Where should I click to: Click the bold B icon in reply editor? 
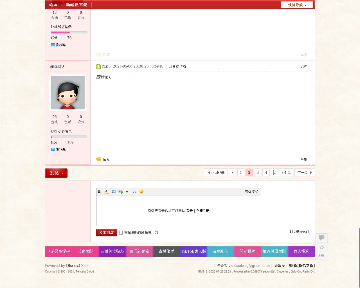99,192
